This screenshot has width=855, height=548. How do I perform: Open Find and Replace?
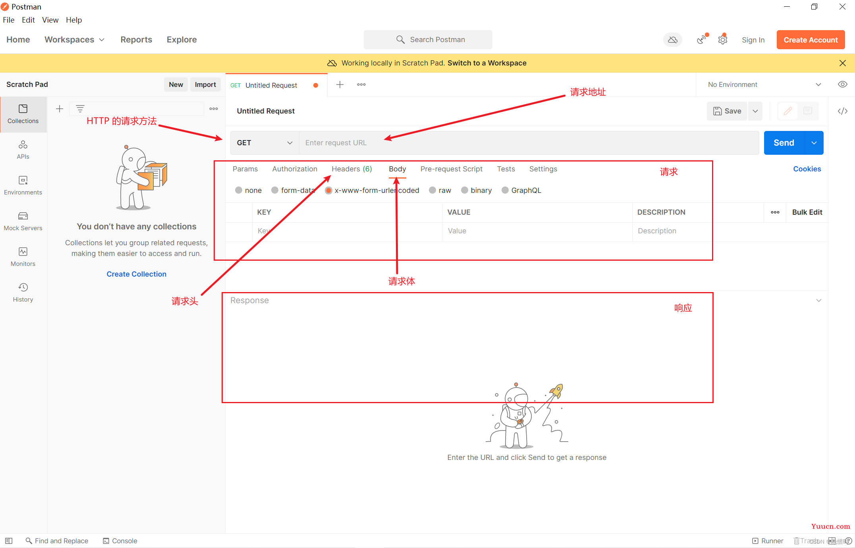coord(57,541)
